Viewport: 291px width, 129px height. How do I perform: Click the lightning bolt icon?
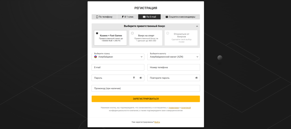coord(122,17)
